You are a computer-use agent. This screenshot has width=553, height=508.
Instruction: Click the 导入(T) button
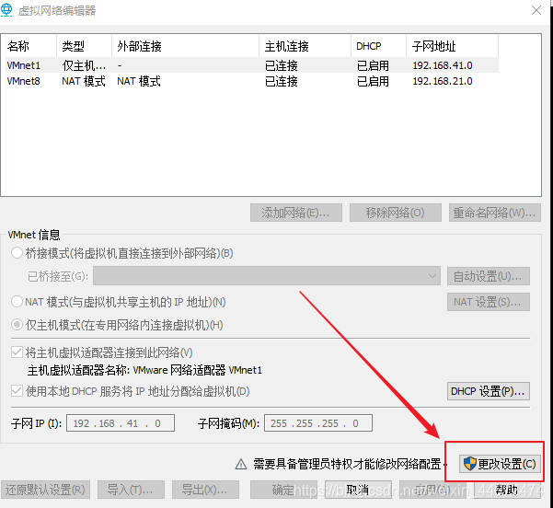(x=131, y=490)
